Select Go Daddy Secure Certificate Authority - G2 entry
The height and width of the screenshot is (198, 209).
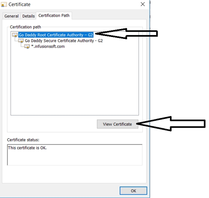[x=64, y=41]
